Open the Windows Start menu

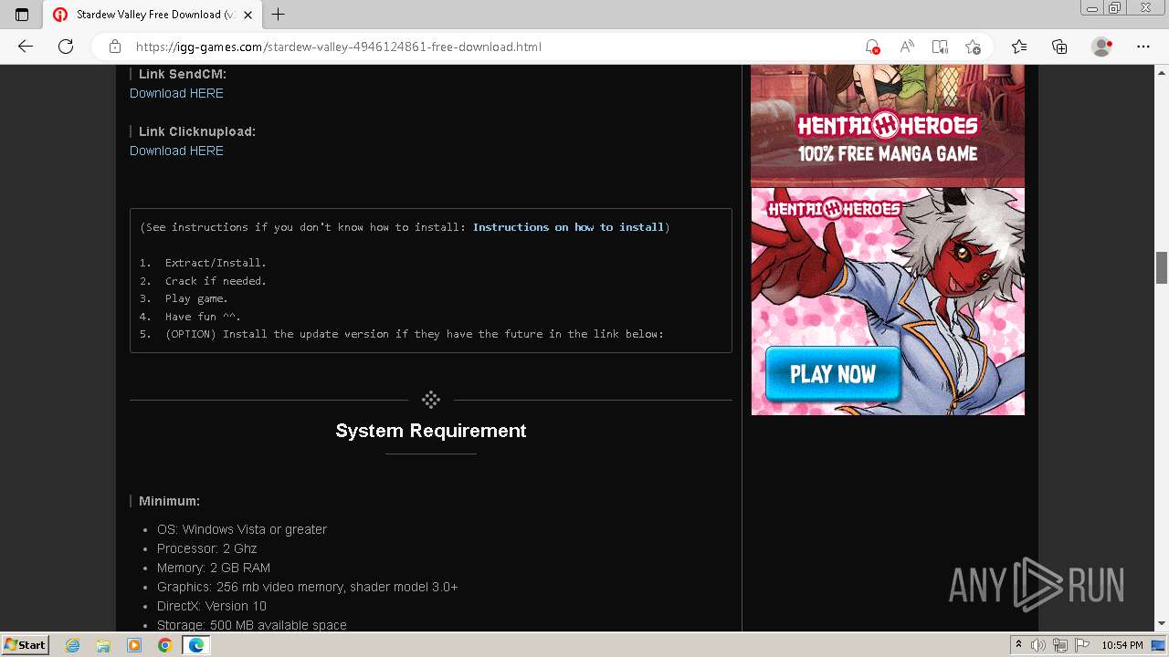(25, 644)
